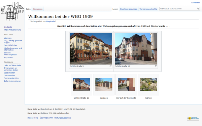Image resolution: width=202 pixels, height=126 pixels.
Task: Open the Impressum page
Action: click(8, 57)
